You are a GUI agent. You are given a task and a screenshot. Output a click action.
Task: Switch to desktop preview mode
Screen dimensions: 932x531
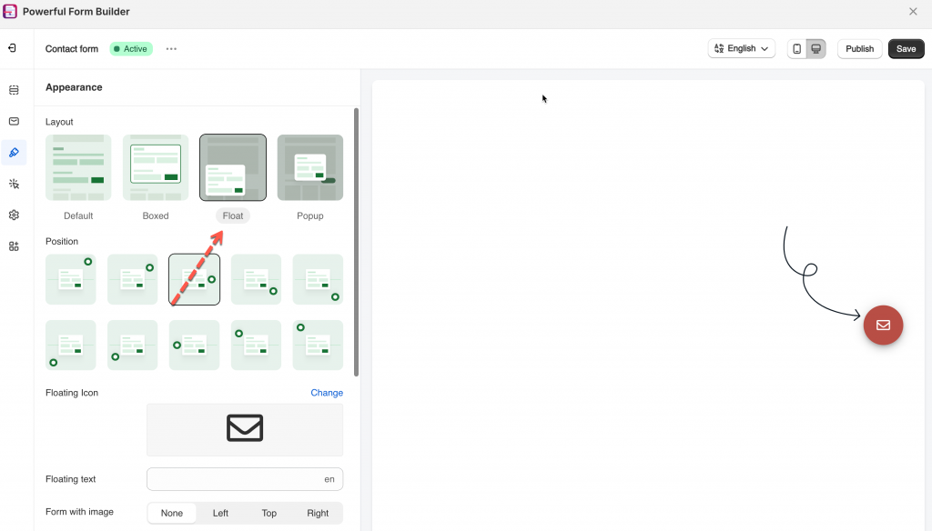(x=816, y=49)
